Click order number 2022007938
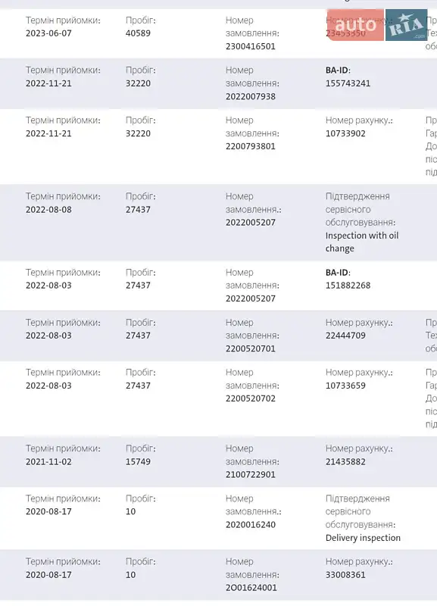The width and height of the screenshot is (437, 606). (x=251, y=97)
